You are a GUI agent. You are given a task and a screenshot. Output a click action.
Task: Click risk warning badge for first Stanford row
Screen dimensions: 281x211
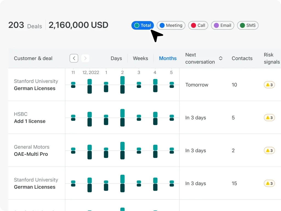(x=269, y=85)
